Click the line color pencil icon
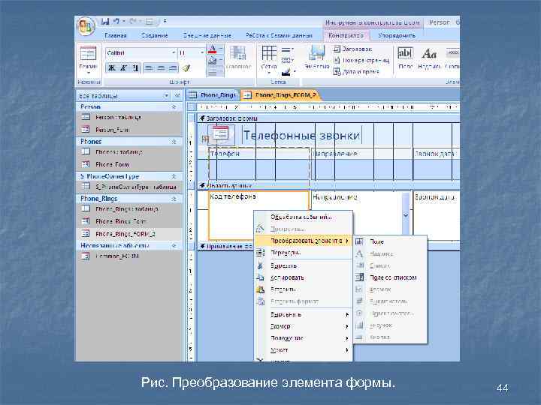The width and height of the screenshot is (541, 405). pyautogui.click(x=287, y=72)
